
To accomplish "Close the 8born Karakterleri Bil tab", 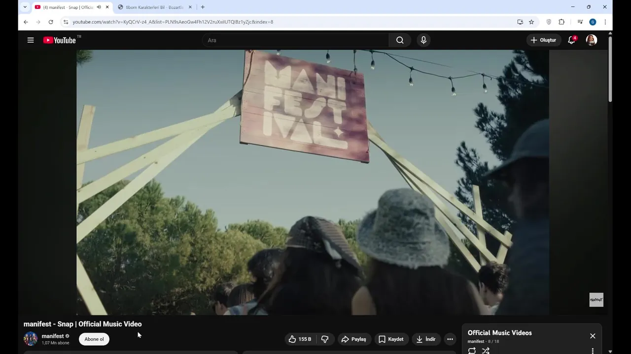I will tap(190, 7).
